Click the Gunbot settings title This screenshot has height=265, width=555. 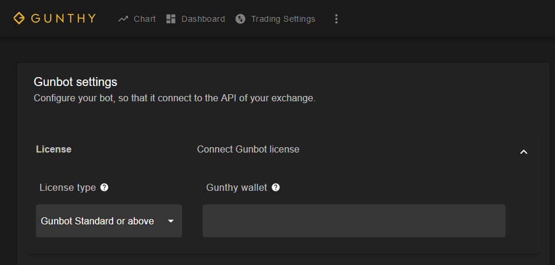pyautogui.click(x=75, y=82)
